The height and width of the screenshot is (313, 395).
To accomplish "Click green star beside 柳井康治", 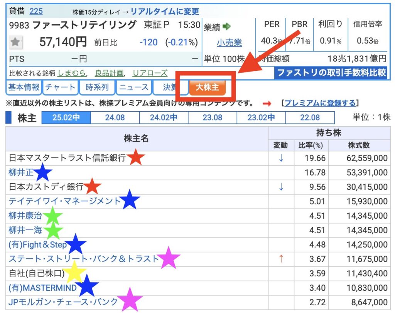I will [x=52, y=216].
